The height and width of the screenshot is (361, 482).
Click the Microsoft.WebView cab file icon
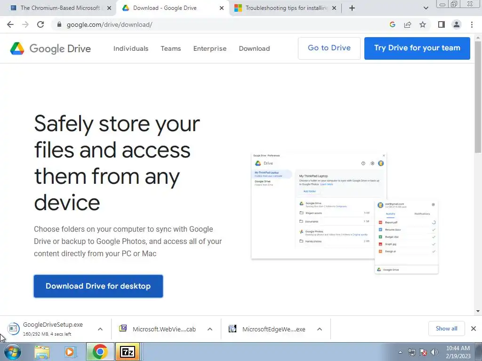123,329
